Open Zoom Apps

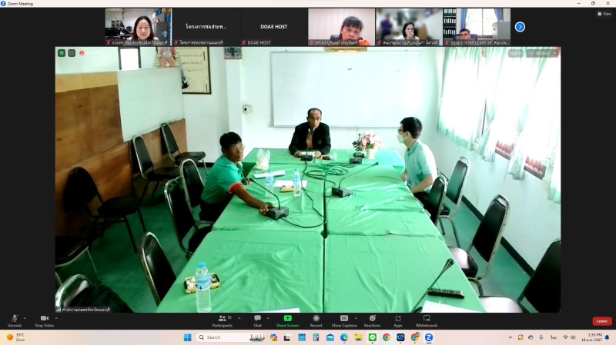[398, 319]
